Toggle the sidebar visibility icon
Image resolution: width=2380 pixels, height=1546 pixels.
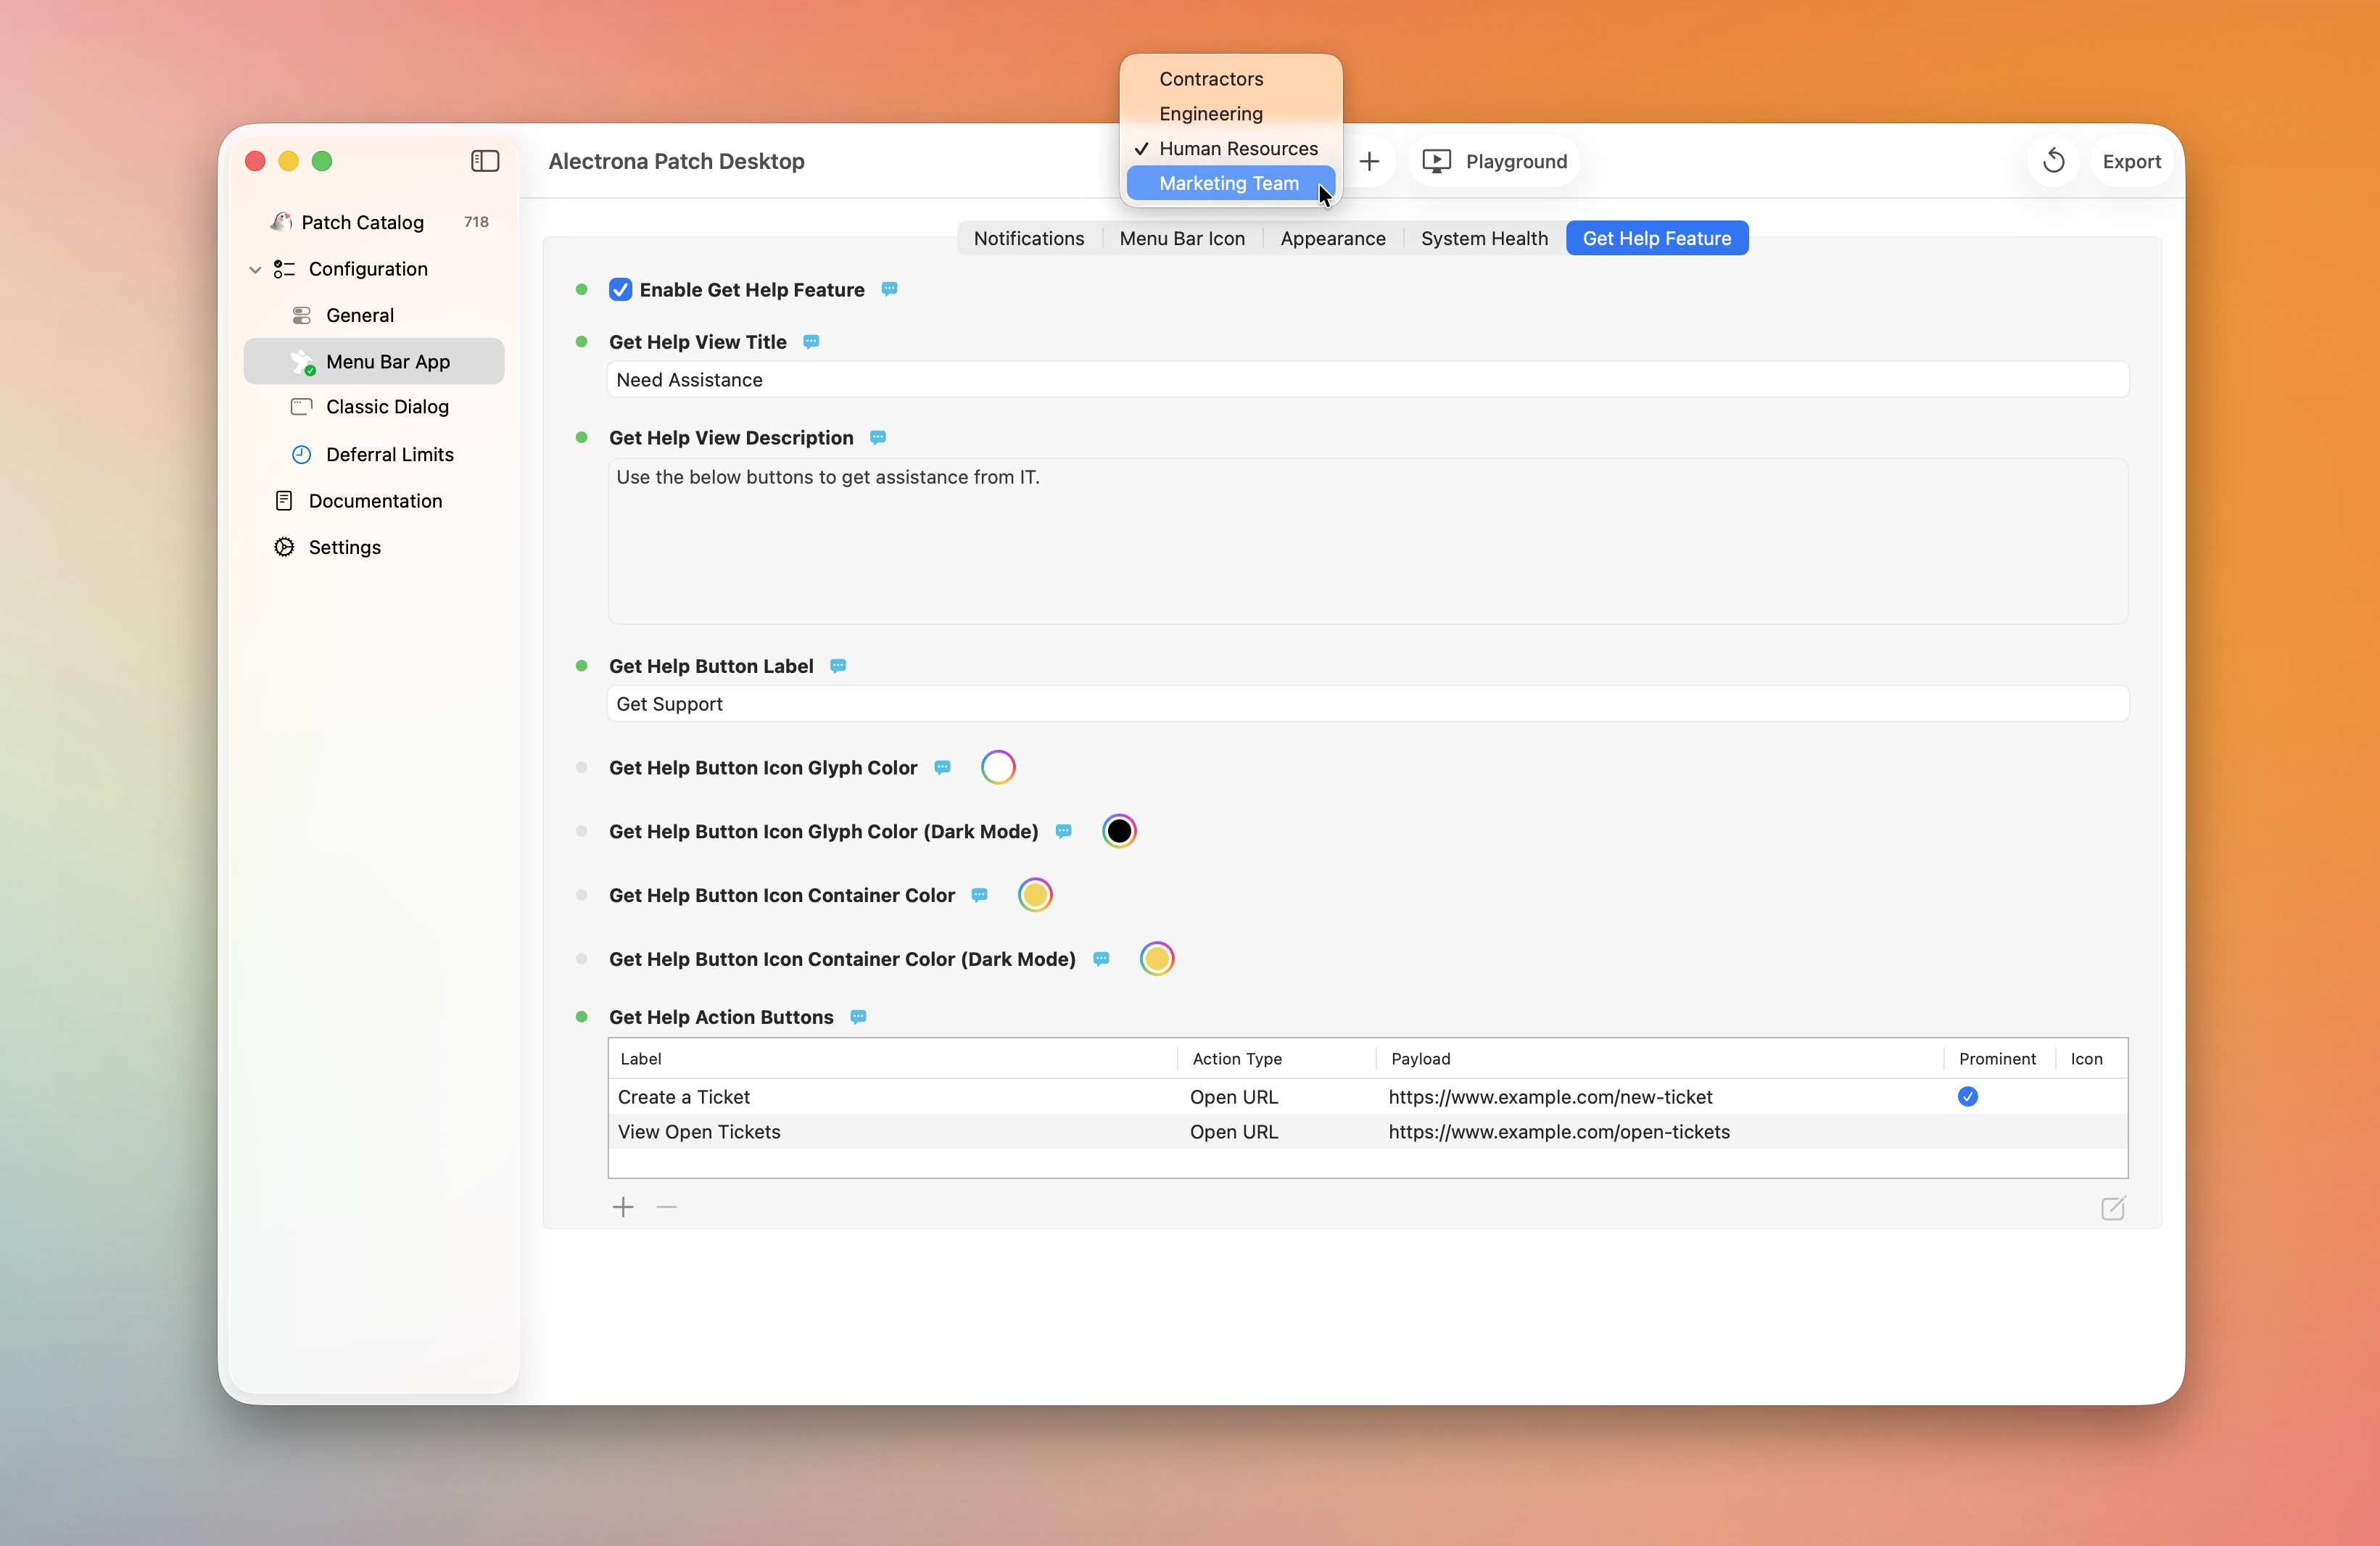click(485, 161)
